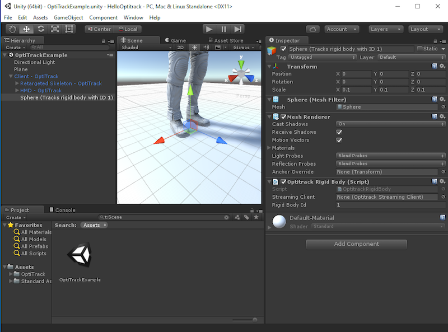Click the GameObject cube icon in Inspector

click(x=272, y=50)
